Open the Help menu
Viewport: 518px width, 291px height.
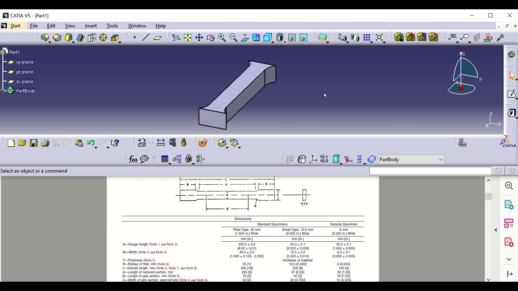tap(161, 26)
